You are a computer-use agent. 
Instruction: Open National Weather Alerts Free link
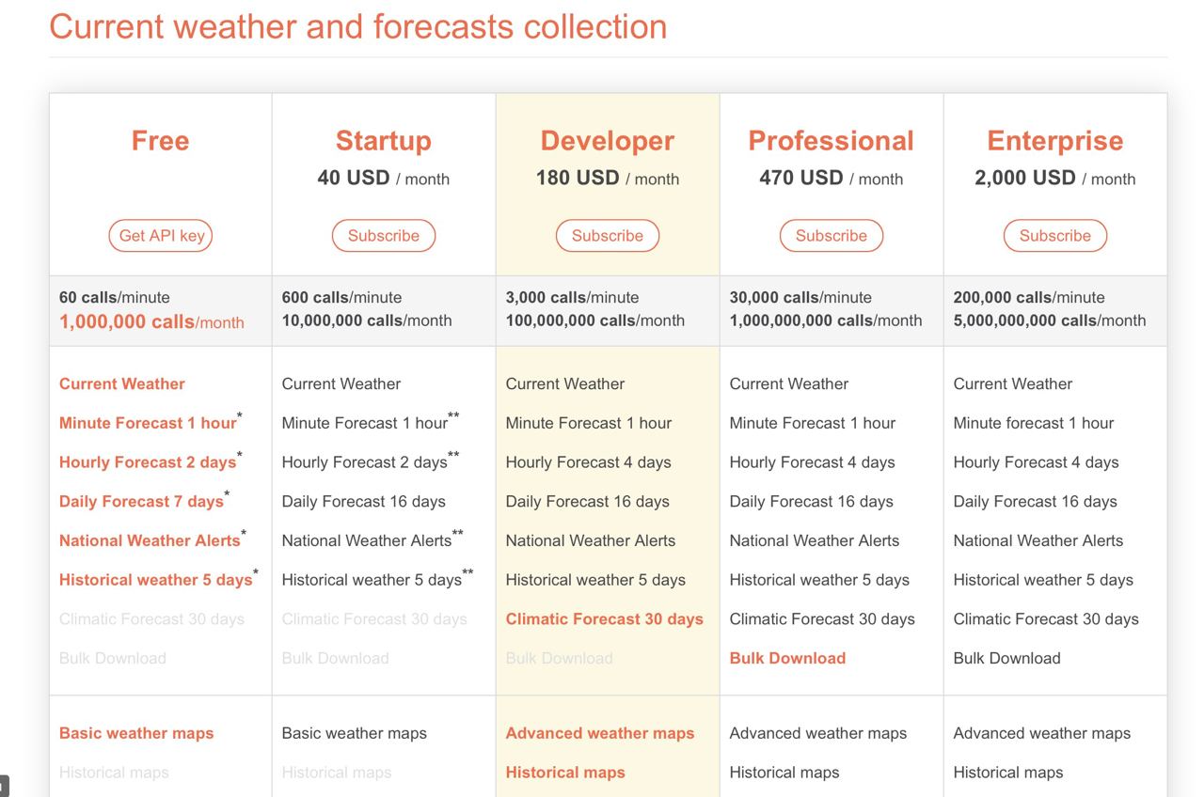pos(150,540)
